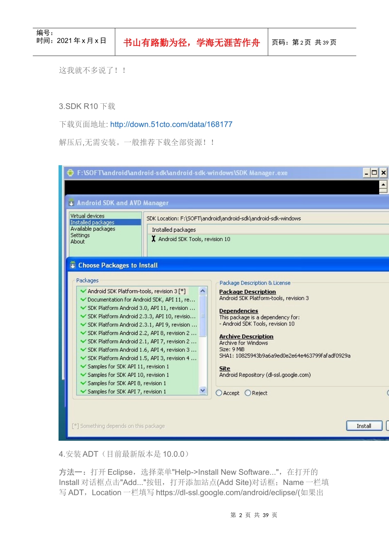Click the tool icon beside Android SDK Tools, revision 10

[154, 239]
